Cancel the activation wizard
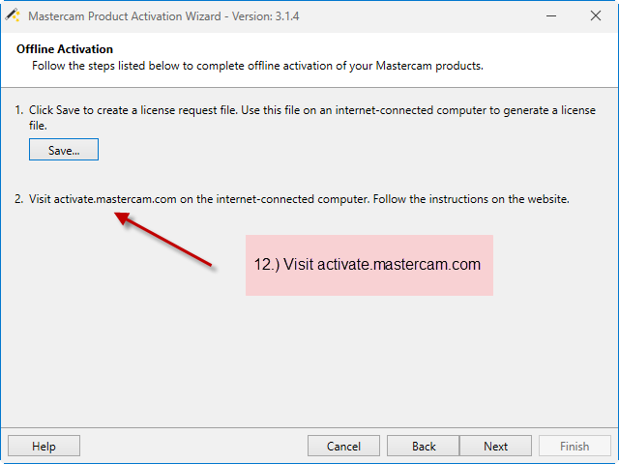 pyautogui.click(x=343, y=447)
